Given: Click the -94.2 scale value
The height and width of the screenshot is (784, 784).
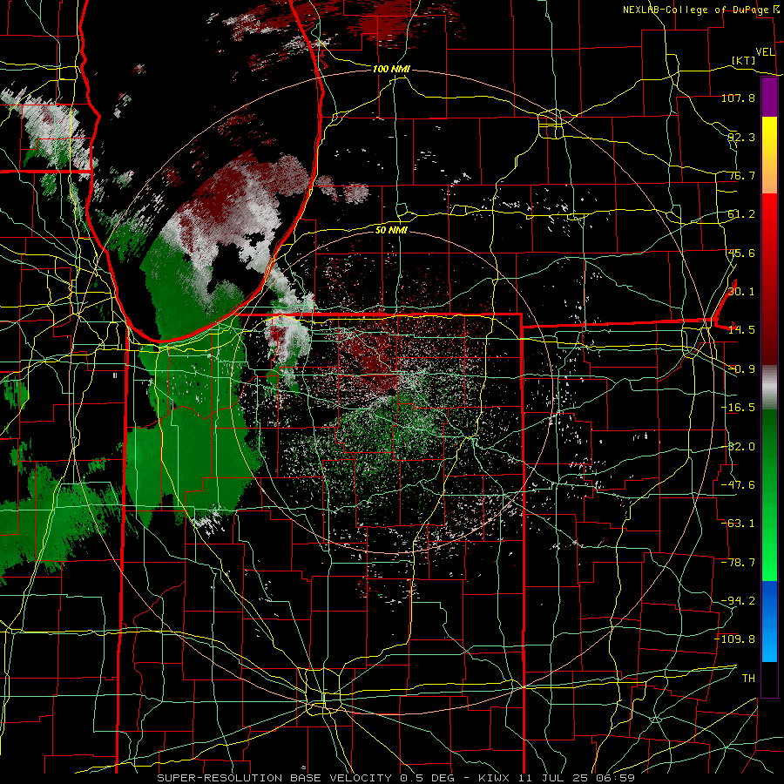Looking at the screenshot, I should coord(738,600).
